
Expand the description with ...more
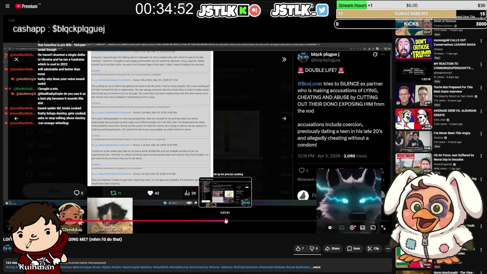pos(316,267)
